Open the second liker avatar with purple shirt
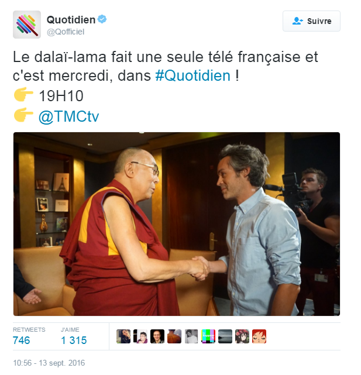361x375 pixels. click(140, 336)
